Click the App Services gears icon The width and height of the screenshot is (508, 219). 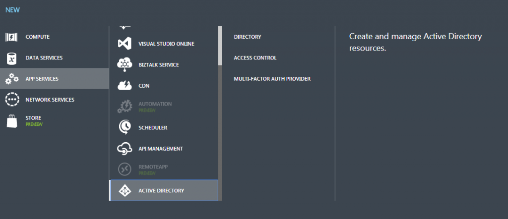[x=12, y=79]
